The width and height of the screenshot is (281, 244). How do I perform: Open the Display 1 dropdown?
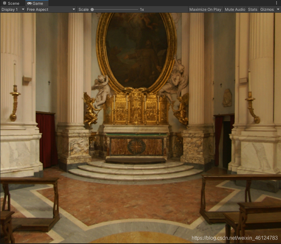pos(13,9)
